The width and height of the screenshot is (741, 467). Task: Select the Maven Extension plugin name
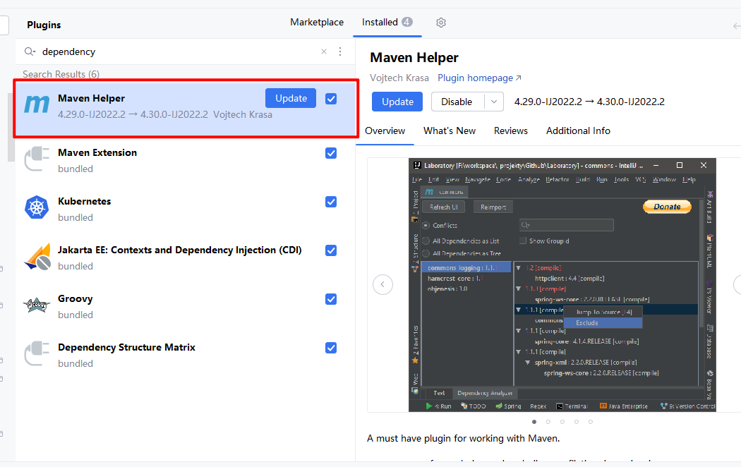coord(97,152)
